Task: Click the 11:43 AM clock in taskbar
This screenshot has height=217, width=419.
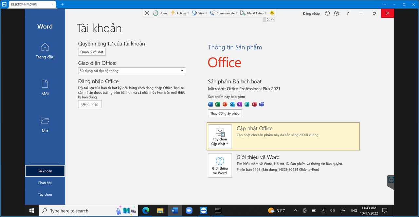Action: click(x=369, y=210)
